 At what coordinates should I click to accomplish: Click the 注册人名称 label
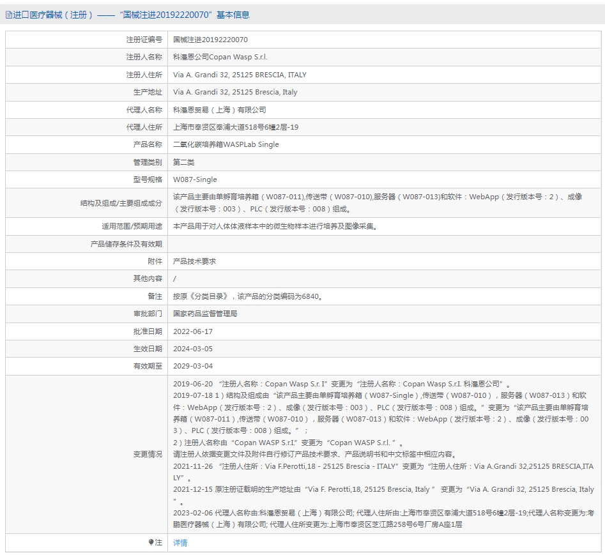point(144,57)
